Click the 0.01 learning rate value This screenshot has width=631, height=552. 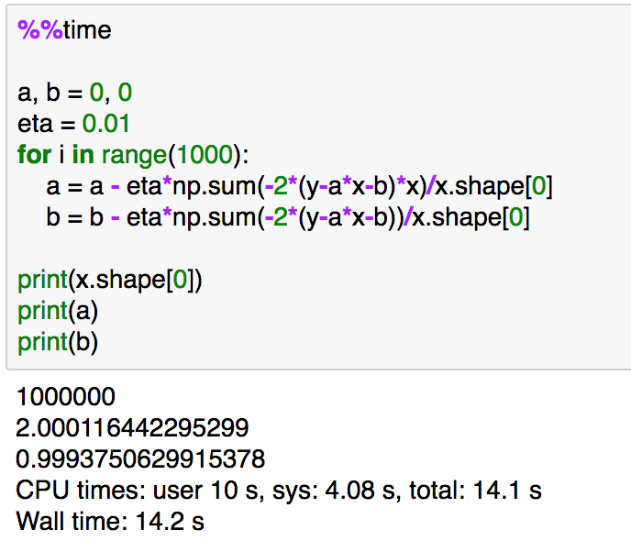click(x=105, y=123)
